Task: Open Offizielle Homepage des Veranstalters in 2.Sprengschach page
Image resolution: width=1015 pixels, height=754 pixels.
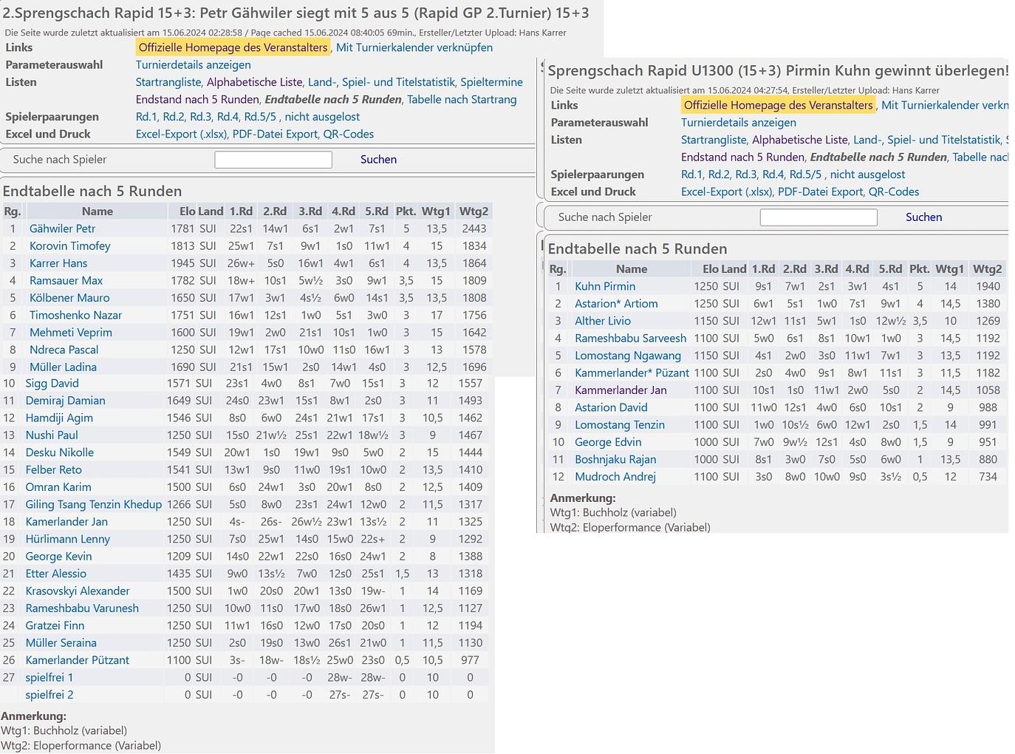Action: coord(233,48)
